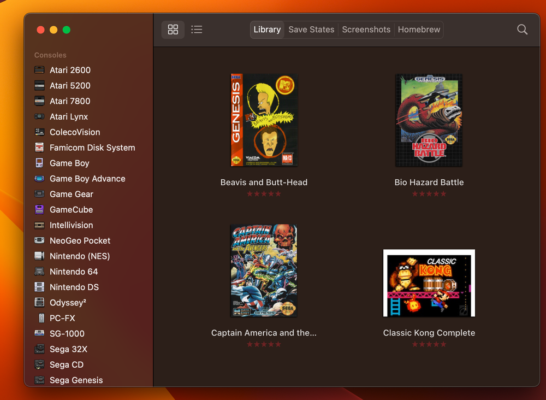Click the Sega 32X console icon
This screenshot has width=546, height=400.
pos(39,349)
